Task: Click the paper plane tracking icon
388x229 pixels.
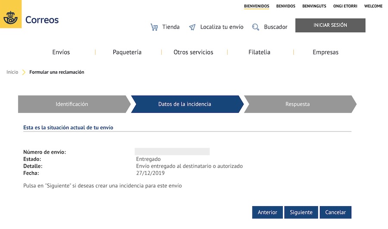Action: point(192,27)
